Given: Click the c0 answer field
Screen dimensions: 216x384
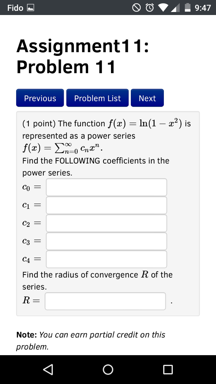Looking at the screenshot, I should (106, 187).
